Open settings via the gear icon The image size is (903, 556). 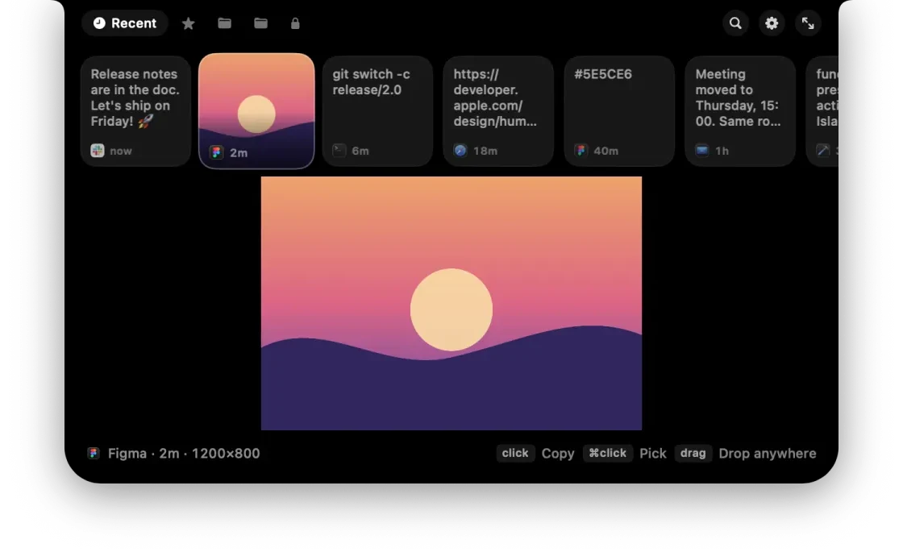click(772, 23)
